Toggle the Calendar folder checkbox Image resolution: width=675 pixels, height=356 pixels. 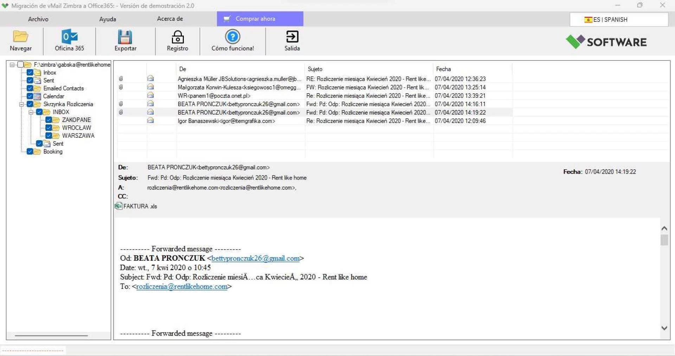(30, 96)
